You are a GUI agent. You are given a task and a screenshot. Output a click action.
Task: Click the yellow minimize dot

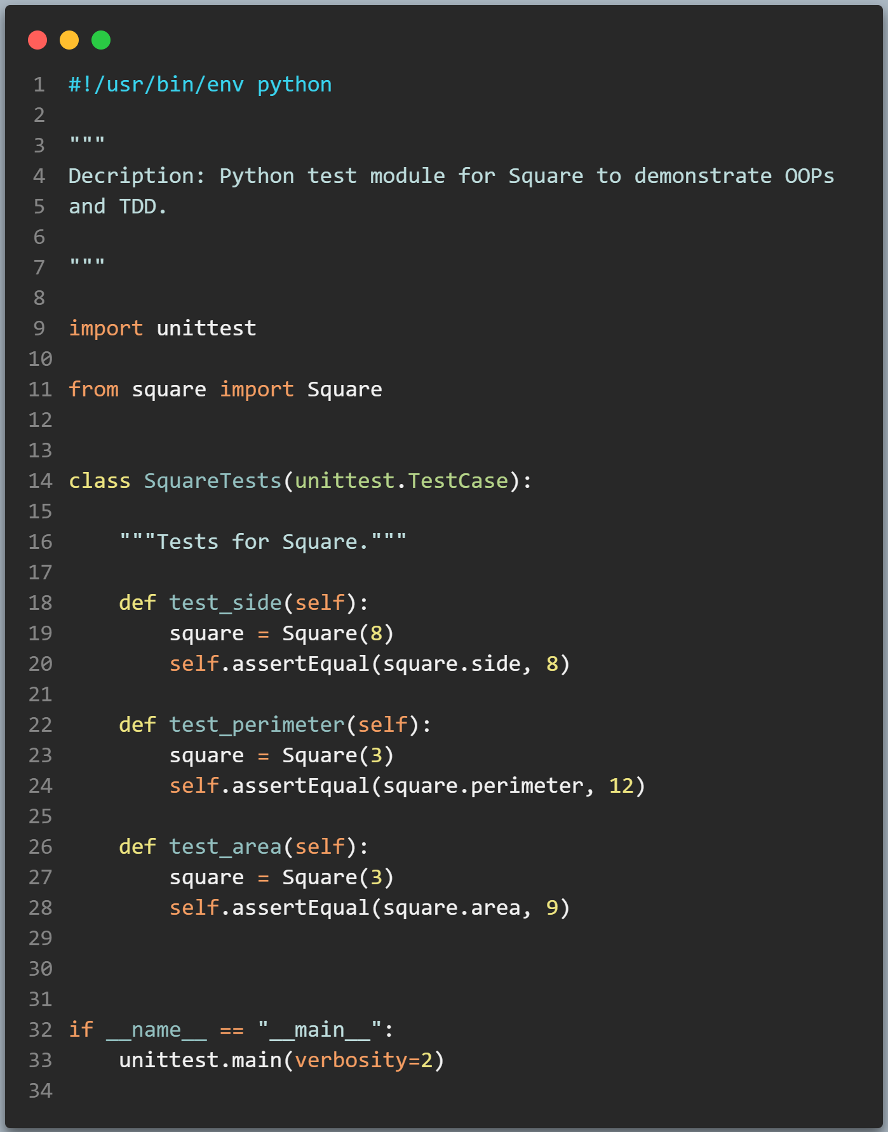coord(69,40)
